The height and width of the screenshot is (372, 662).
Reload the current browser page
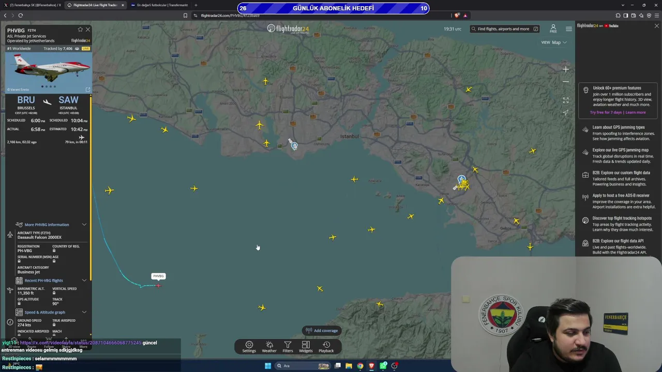[21, 16]
